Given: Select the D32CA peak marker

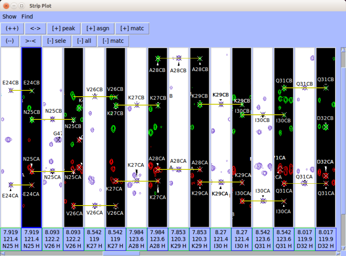Looking at the screenshot, I should 326,176.
